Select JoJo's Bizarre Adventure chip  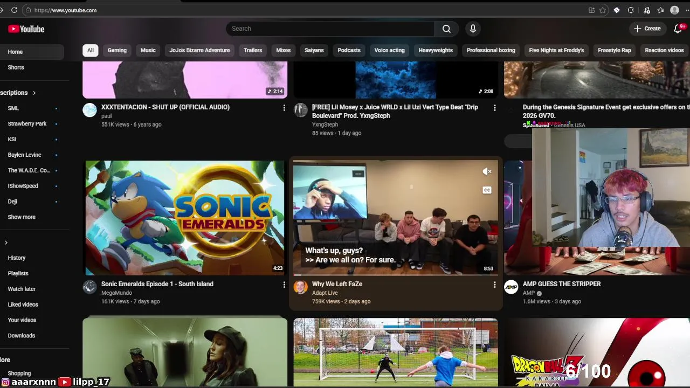[x=199, y=50]
